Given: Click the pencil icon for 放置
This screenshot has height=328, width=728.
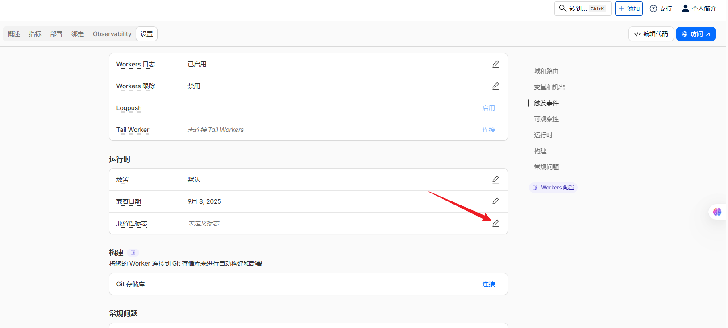Looking at the screenshot, I should (495, 180).
